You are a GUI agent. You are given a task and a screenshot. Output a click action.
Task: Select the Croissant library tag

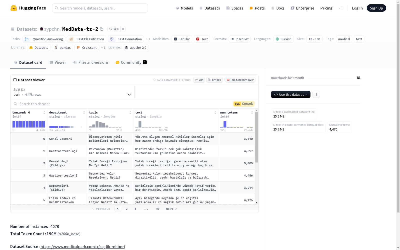tap(87, 47)
